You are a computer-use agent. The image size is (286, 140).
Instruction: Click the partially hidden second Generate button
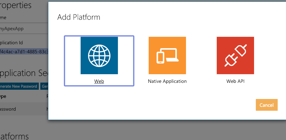tap(44, 86)
